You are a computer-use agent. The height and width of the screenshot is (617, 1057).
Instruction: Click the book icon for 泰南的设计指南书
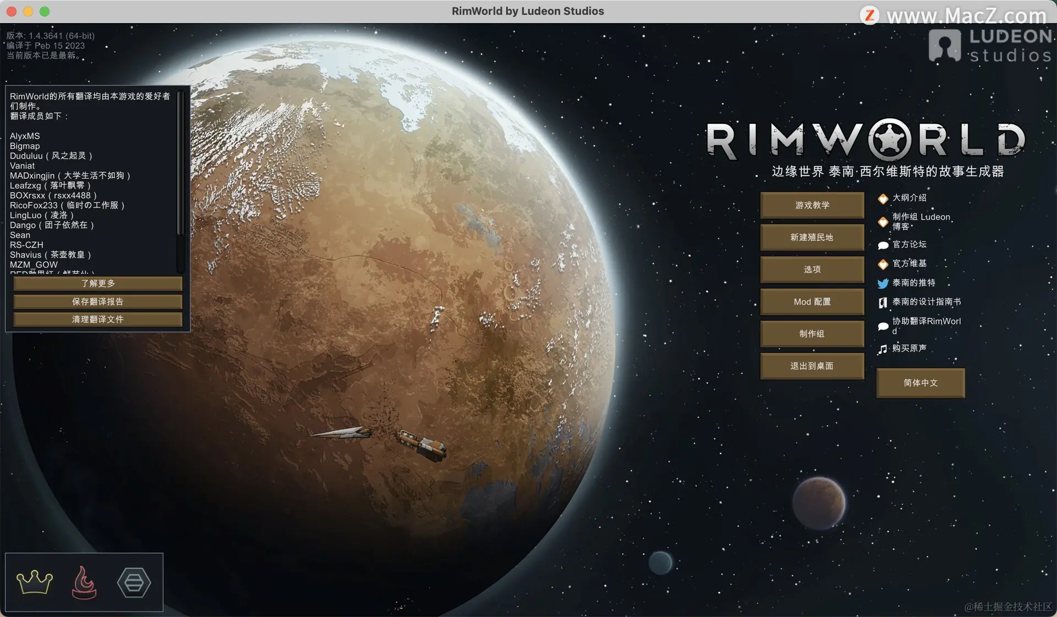(883, 302)
